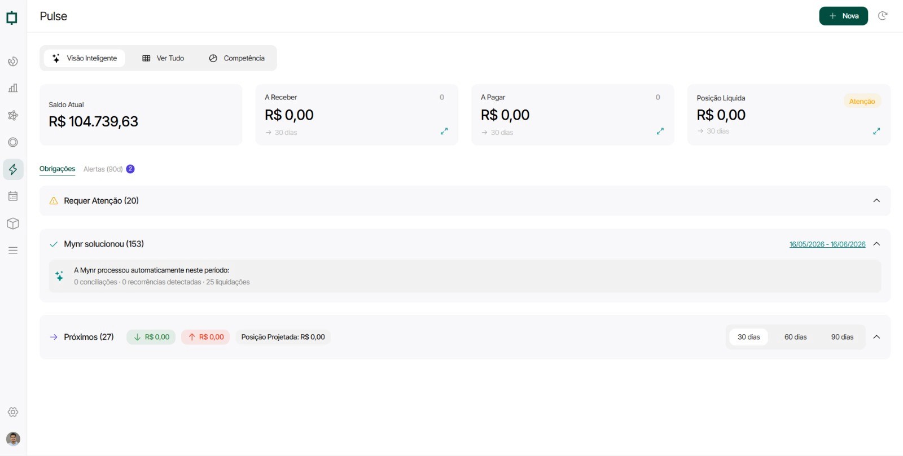
Task: Expand the A Receber card arrows icon
Action: coord(444,131)
